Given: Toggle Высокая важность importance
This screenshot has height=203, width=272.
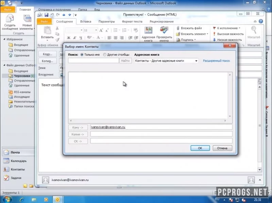Looking at the screenshot, I should tap(228, 34).
